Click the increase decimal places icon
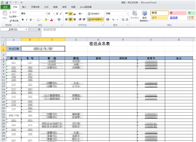 122,20
